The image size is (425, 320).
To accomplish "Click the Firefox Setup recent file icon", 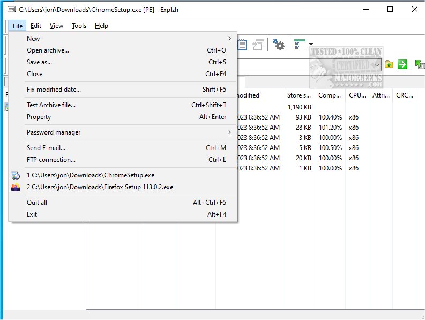I will click(x=16, y=187).
